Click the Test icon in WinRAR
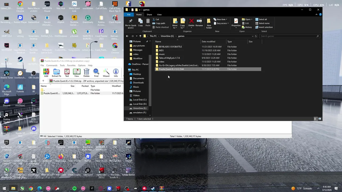The width and height of the screenshot is (342, 192). 67,73
